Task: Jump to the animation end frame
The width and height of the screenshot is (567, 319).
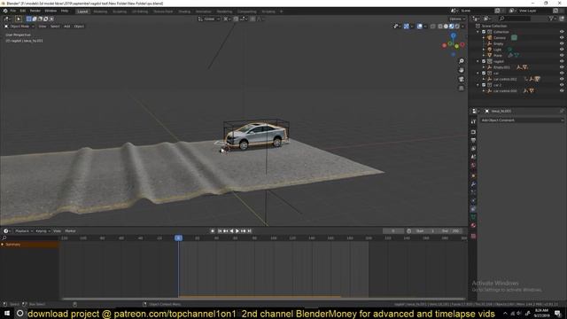Action: coord(249,230)
